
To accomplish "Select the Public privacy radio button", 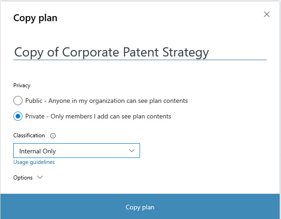I will [x=18, y=101].
